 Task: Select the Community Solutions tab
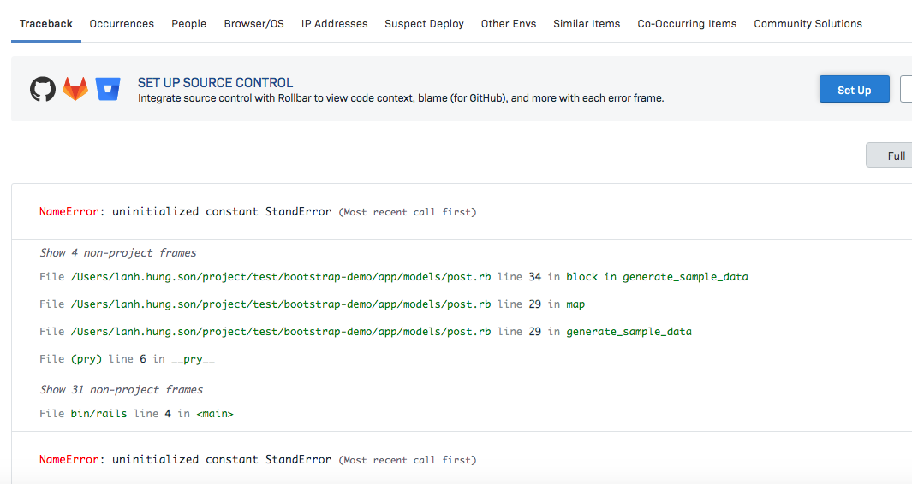pyautogui.click(x=808, y=24)
